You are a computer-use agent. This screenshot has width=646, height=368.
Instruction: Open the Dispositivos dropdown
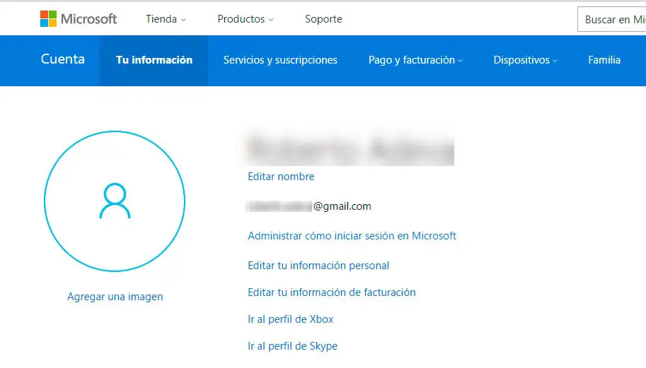pyautogui.click(x=525, y=60)
